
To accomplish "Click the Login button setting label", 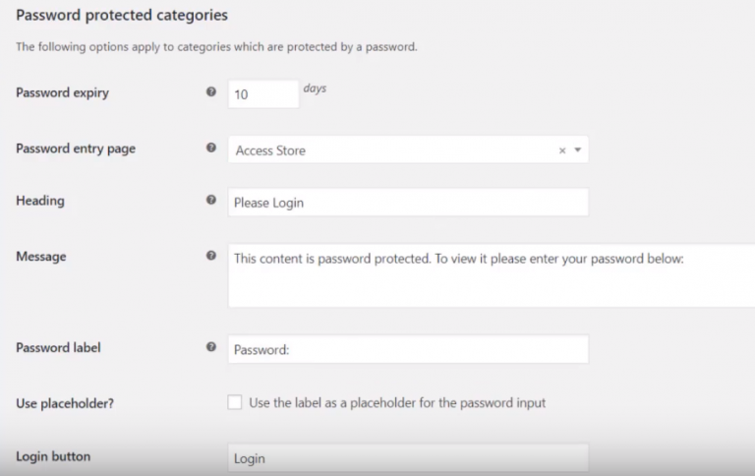I will tap(52, 457).
